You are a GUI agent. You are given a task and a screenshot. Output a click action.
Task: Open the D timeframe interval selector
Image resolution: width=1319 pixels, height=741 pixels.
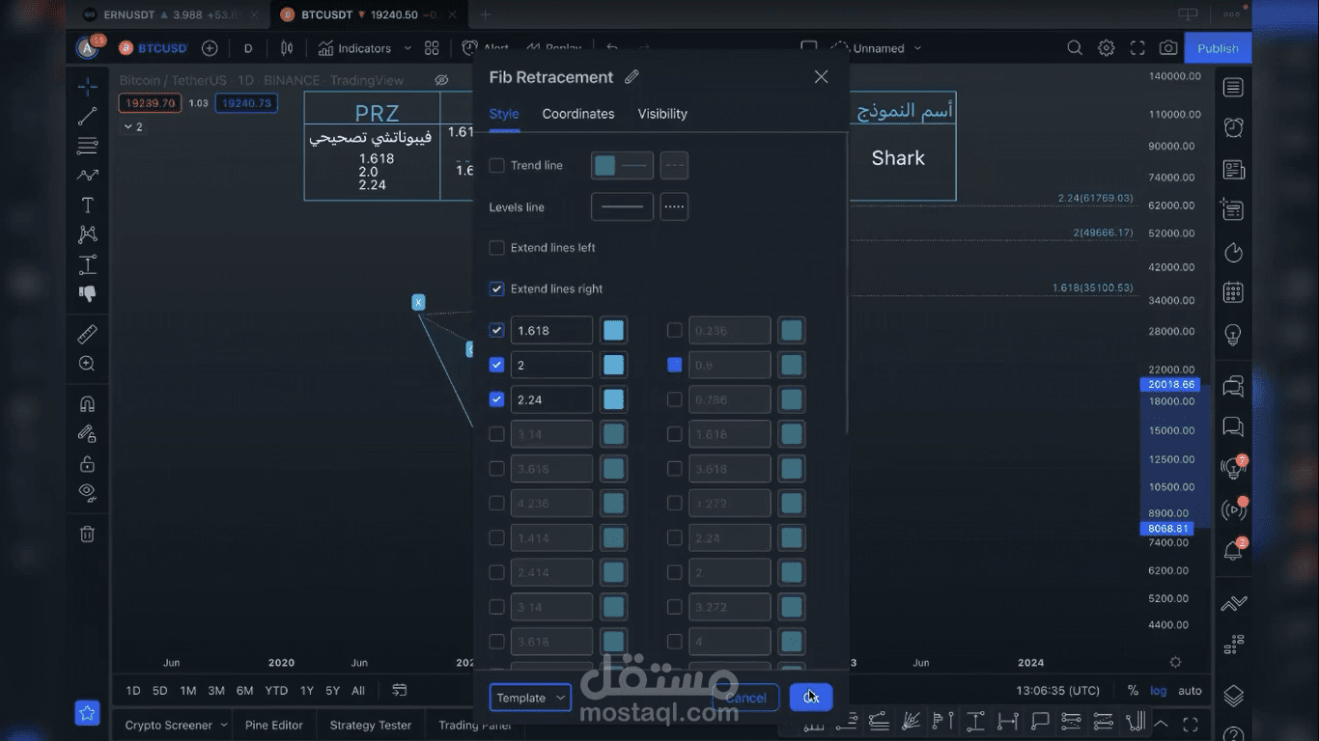coord(248,48)
